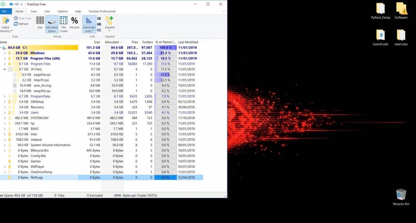Expand the Users folder node
The width and height of the screenshot is (416, 223).
click(x=5, y=113)
